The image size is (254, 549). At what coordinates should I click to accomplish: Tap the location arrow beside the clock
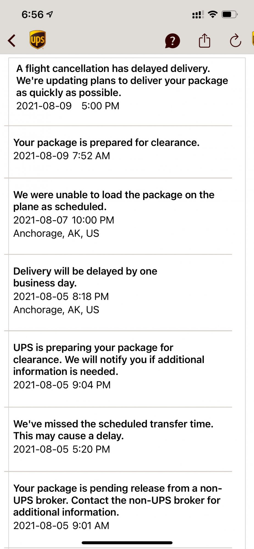[x=50, y=14]
